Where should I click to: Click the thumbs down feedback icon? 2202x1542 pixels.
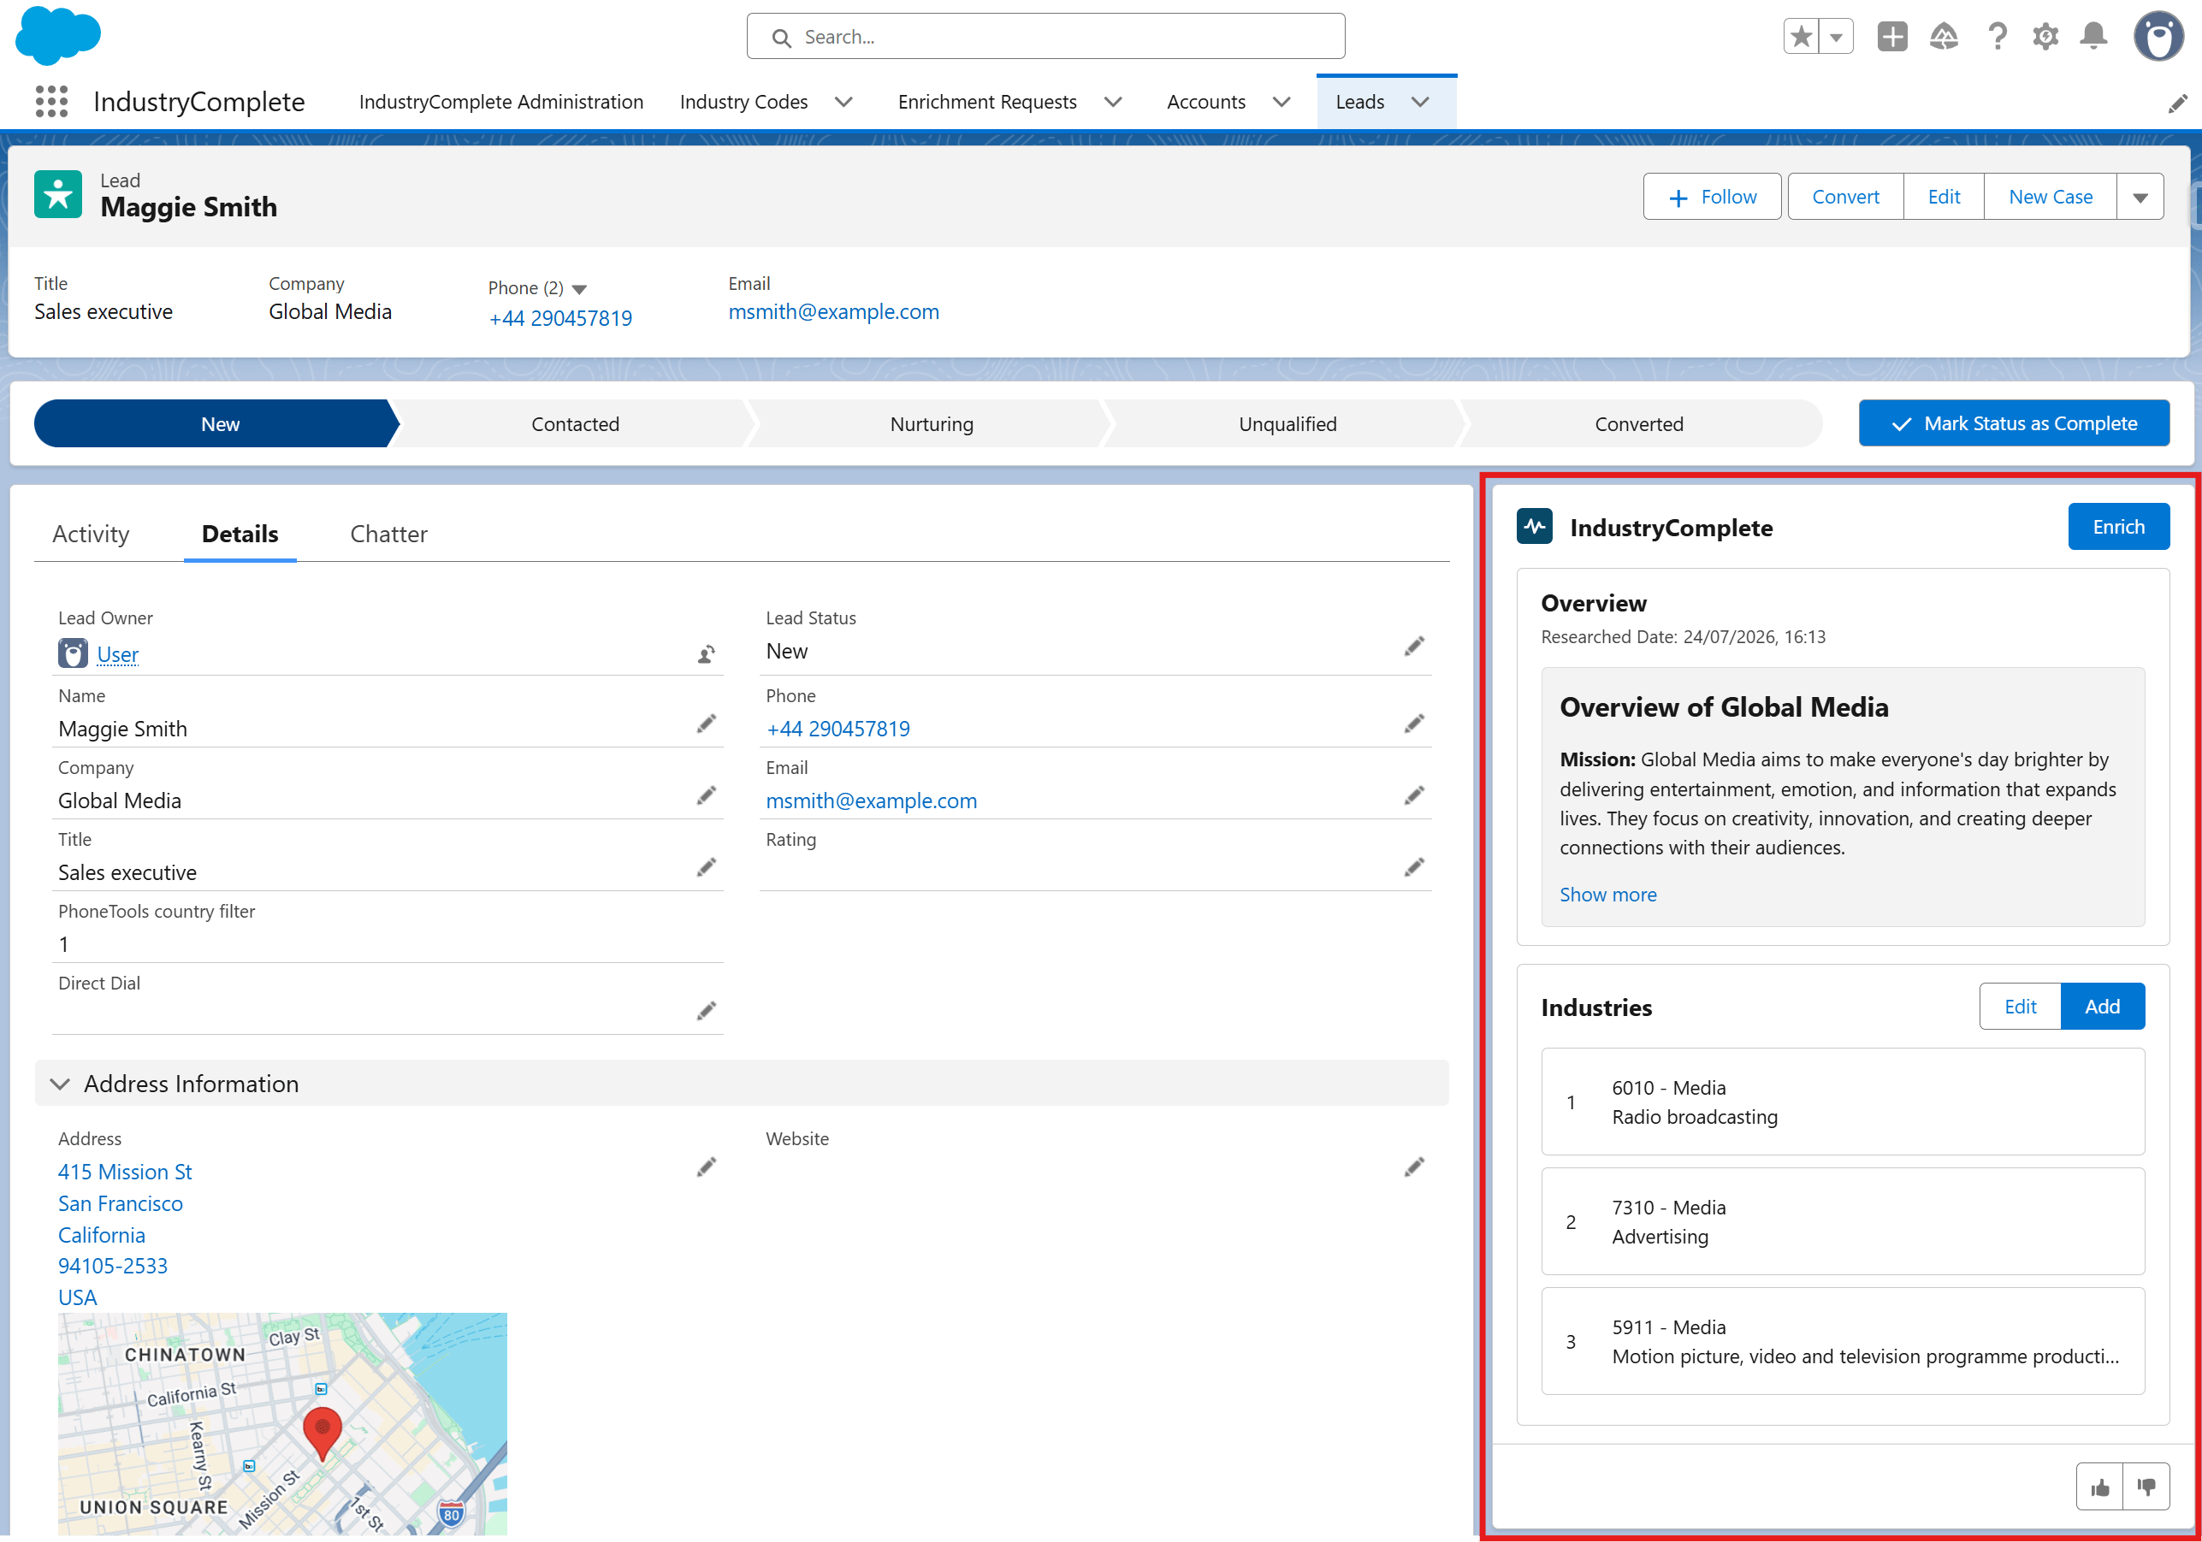point(2146,1486)
